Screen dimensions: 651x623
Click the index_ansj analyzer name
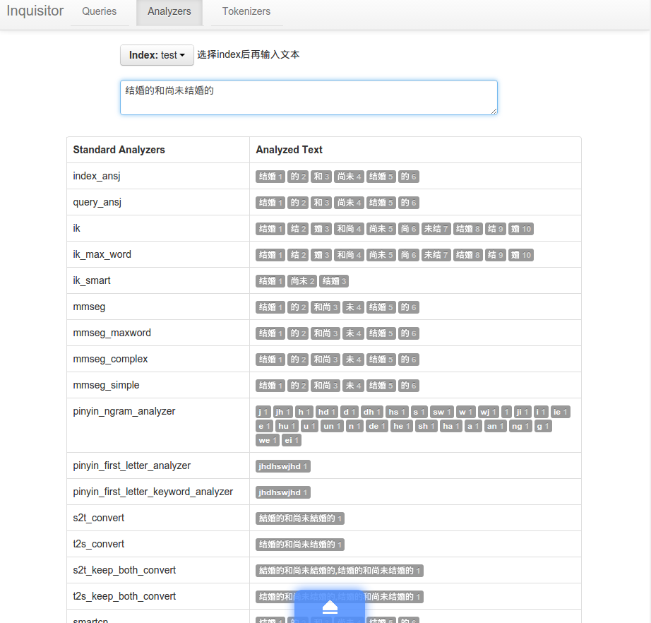pos(92,176)
